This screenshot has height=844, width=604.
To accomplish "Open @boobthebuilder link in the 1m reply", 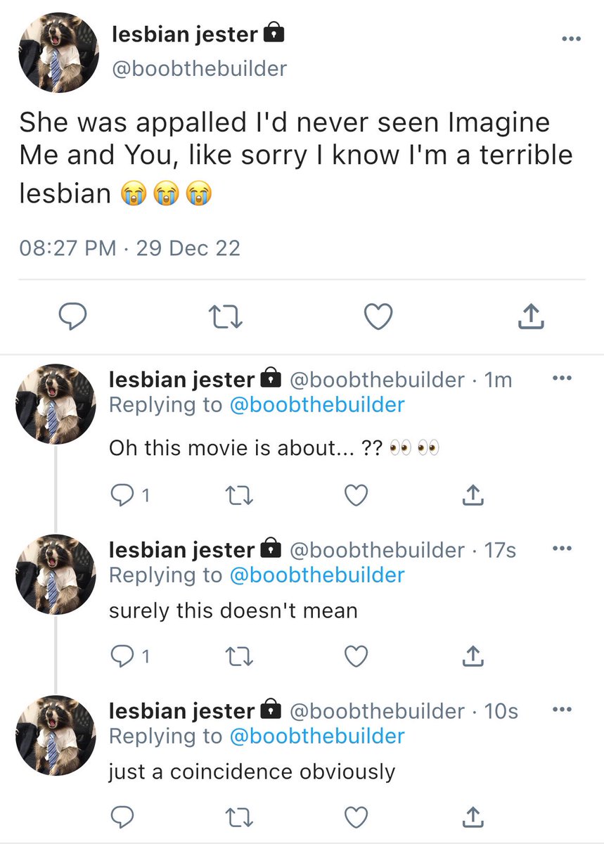I will (317, 405).
